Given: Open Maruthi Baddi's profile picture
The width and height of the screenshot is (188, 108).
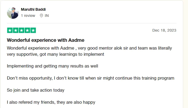Looking at the screenshot, I should coord(13,13).
